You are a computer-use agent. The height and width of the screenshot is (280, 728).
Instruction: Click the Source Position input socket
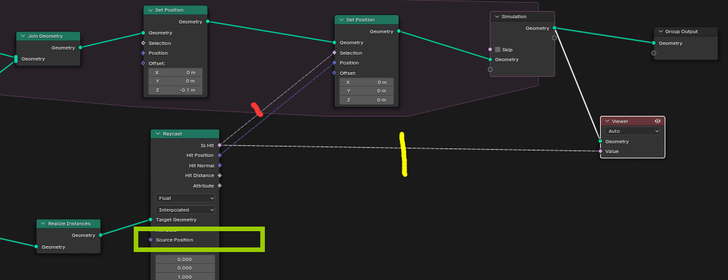[x=151, y=240]
